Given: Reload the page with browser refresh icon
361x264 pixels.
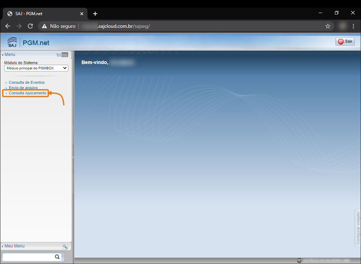Looking at the screenshot, I should (30, 26).
